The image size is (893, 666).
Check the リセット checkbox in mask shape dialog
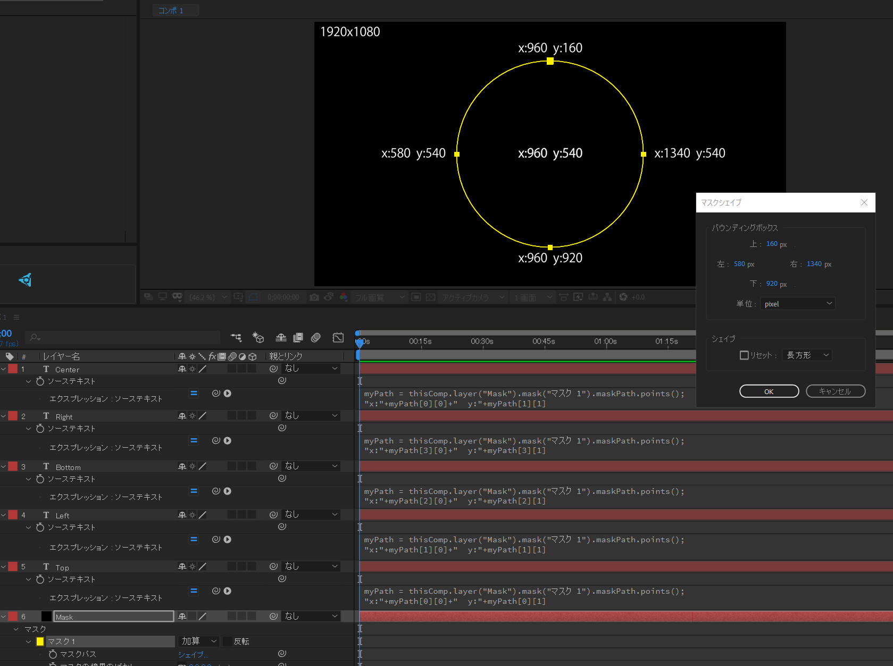(x=744, y=355)
